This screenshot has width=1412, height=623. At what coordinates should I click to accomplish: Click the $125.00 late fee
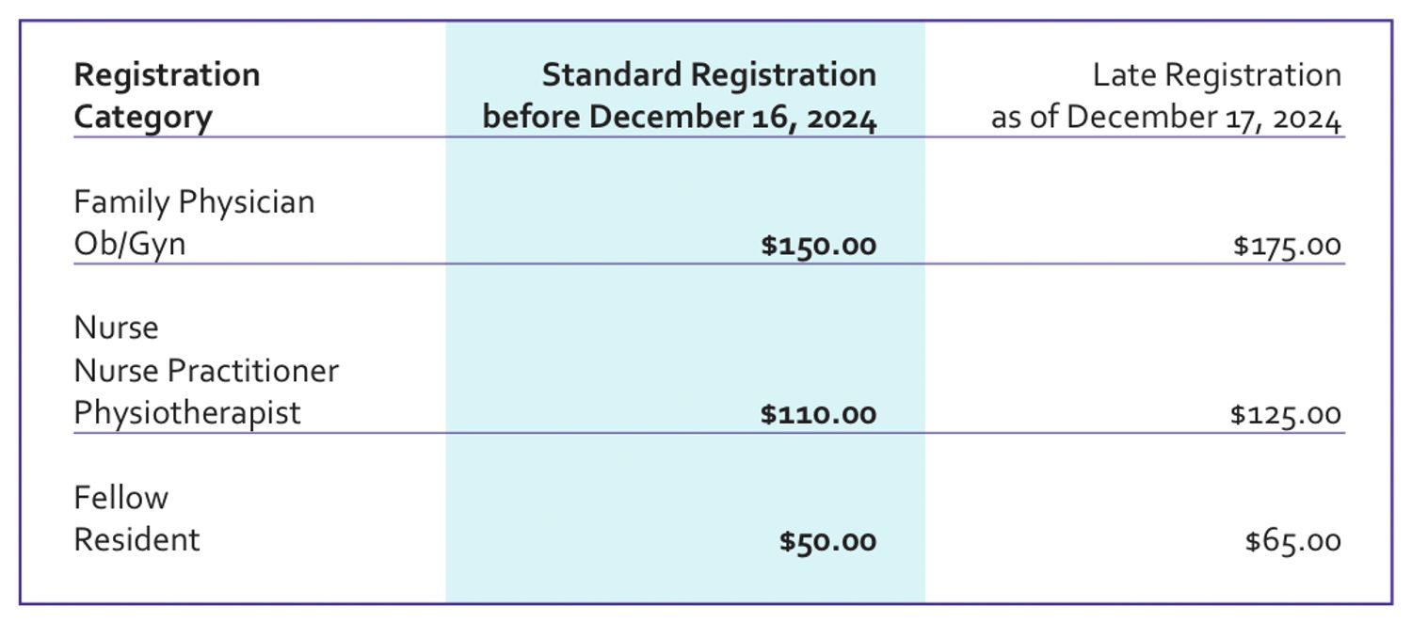pyautogui.click(x=1285, y=414)
